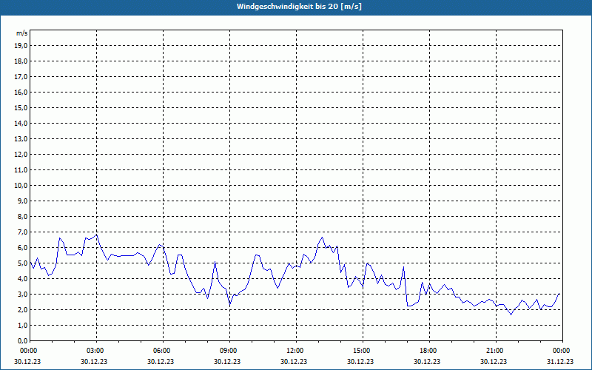Select the '21:00' time axis label
Image resolution: width=592 pixels, height=370 pixels.
coord(496,351)
